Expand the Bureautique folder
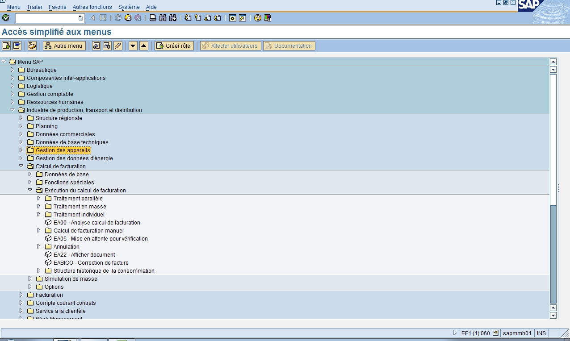 [x=12, y=70]
